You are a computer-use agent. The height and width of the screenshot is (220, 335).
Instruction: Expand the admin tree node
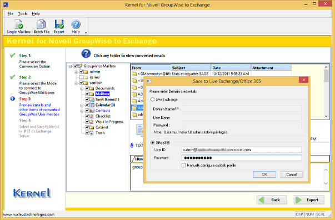[x=76, y=72]
